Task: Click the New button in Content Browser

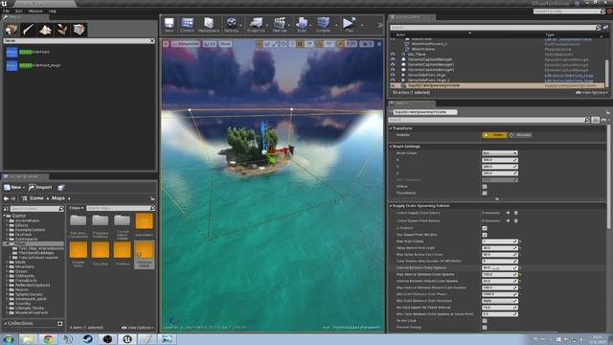Action: pos(14,188)
